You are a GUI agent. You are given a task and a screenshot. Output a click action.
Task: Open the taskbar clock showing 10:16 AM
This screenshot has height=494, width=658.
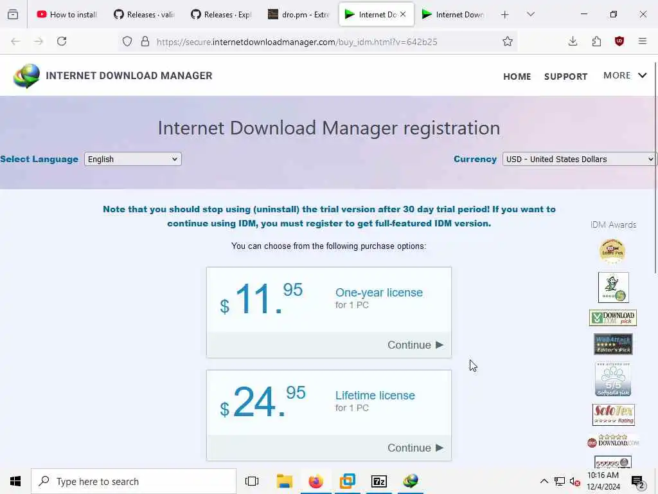point(603,481)
